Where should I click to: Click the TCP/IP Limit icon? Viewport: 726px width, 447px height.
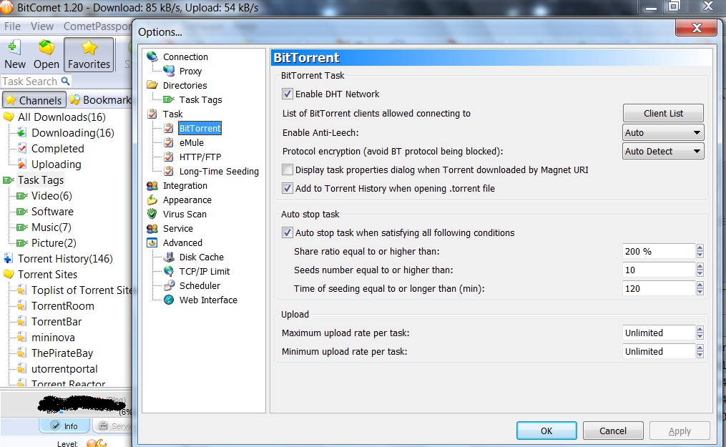pos(169,271)
